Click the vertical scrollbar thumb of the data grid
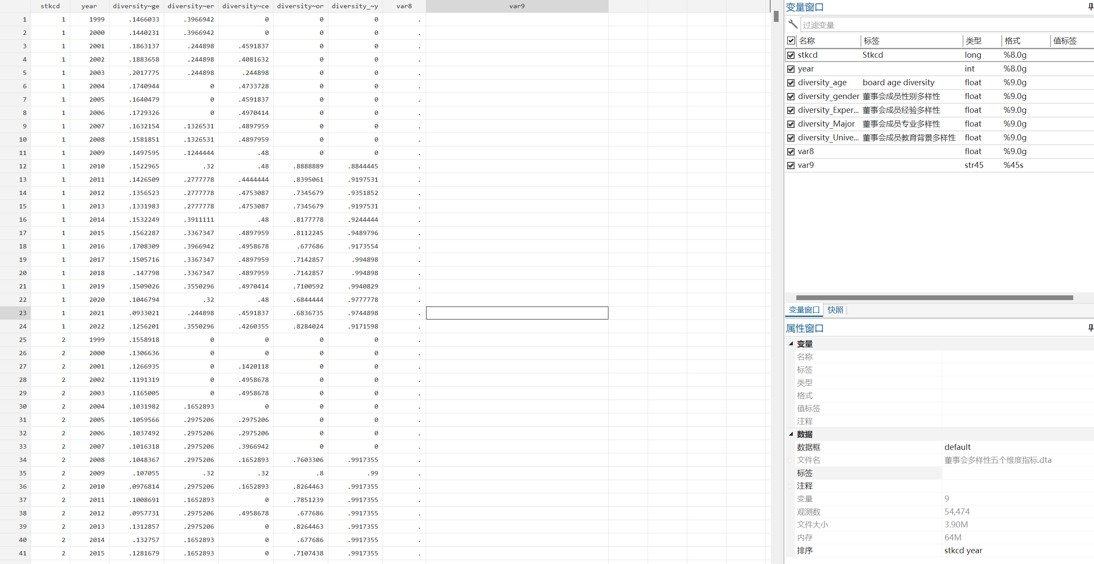Viewport: 1094px width, 564px height. point(776,16)
